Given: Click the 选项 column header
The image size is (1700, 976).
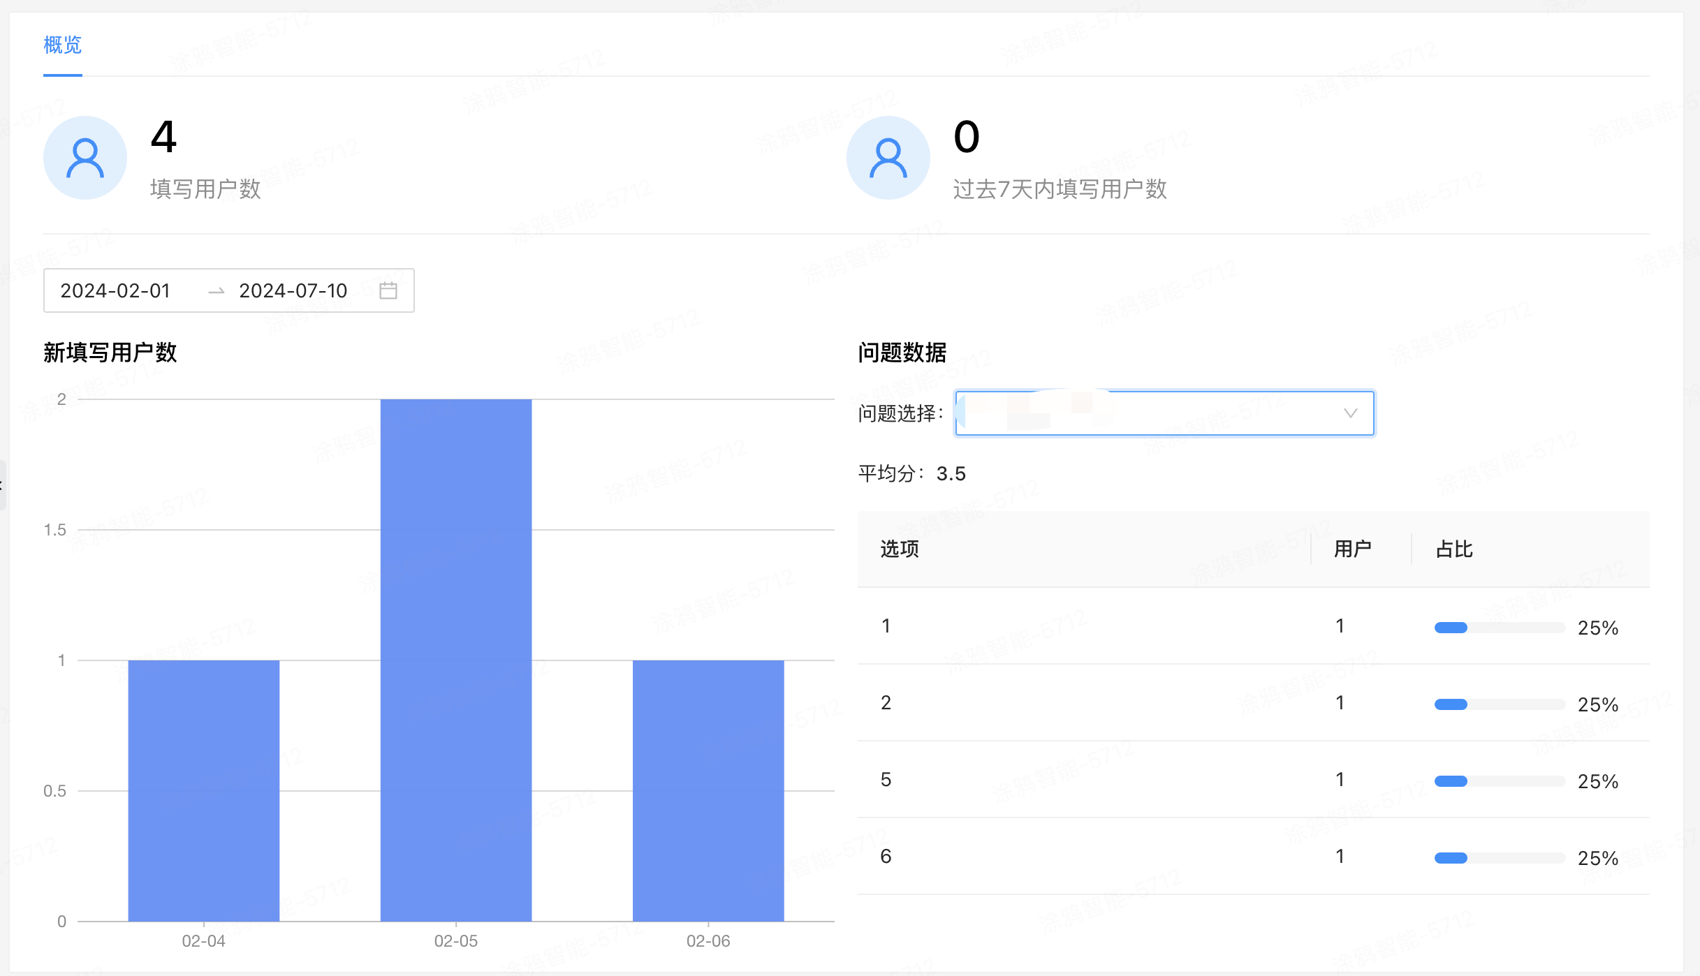Looking at the screenshot, I should tap(900, 549).
